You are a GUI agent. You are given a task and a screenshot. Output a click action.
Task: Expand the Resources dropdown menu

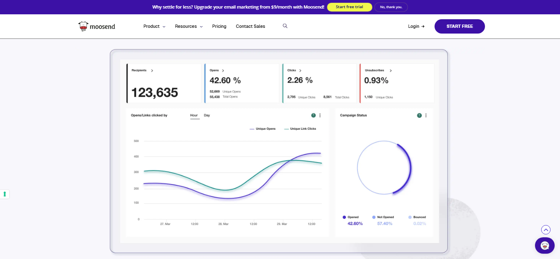tap(189, 26)
